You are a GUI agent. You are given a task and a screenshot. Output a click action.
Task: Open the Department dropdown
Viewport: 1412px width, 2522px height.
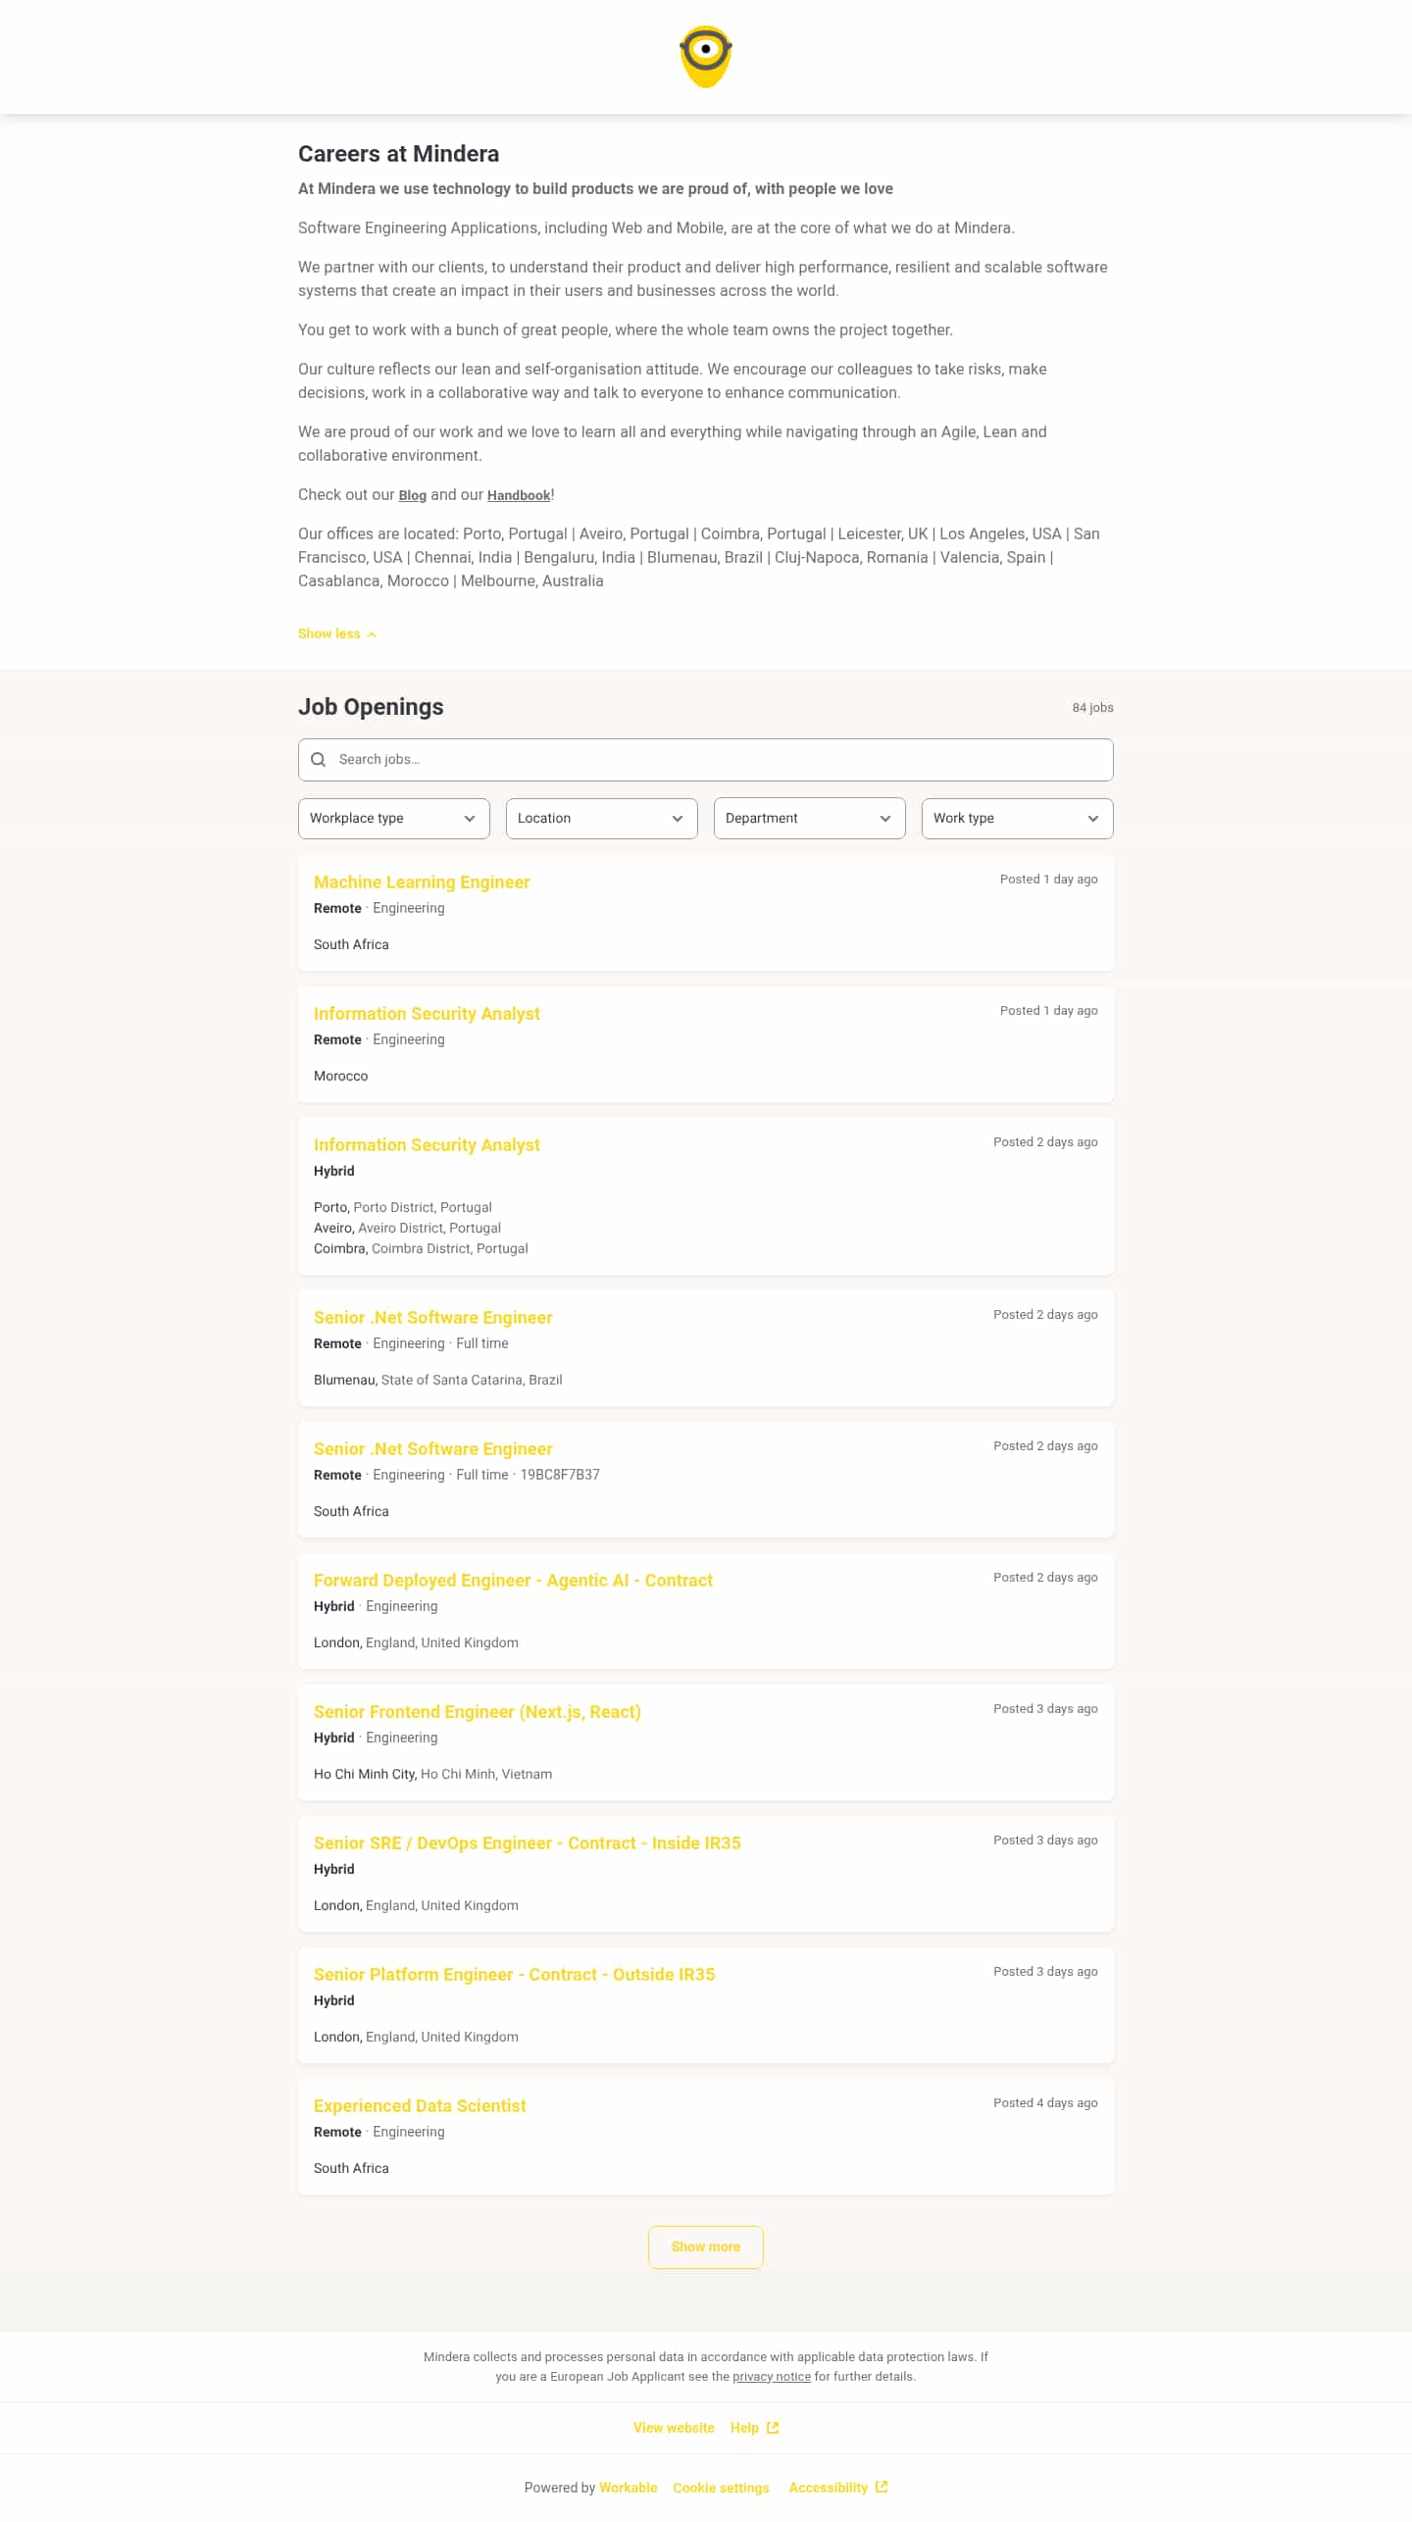(x=809, y=819)
